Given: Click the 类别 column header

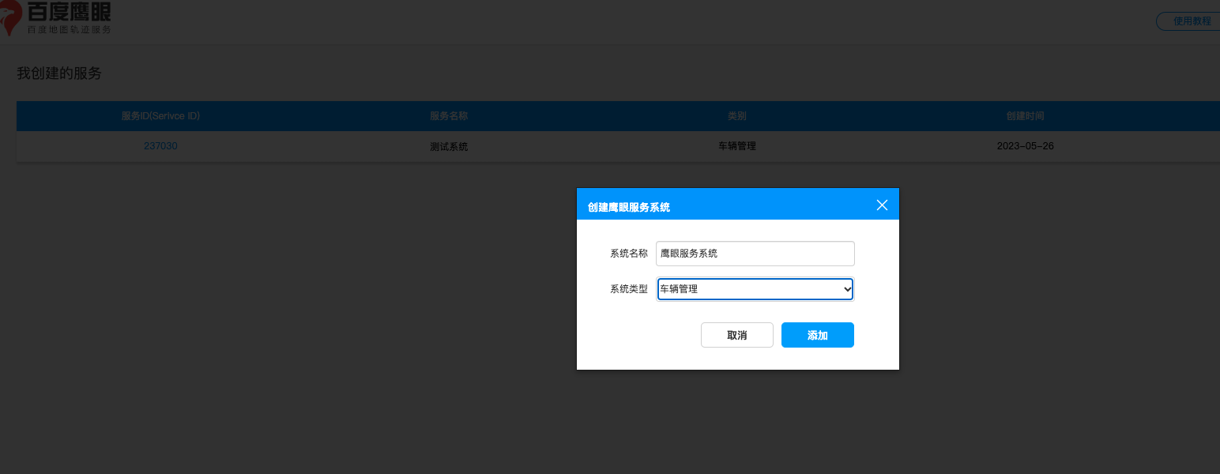Looking at the screenshot, I should click(x=736, y=115).
